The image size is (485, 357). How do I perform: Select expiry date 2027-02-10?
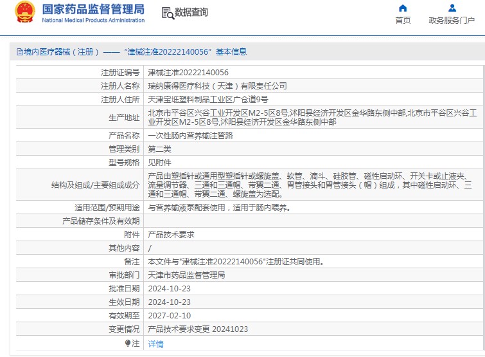pyautogui.click(x=169, y=315)
